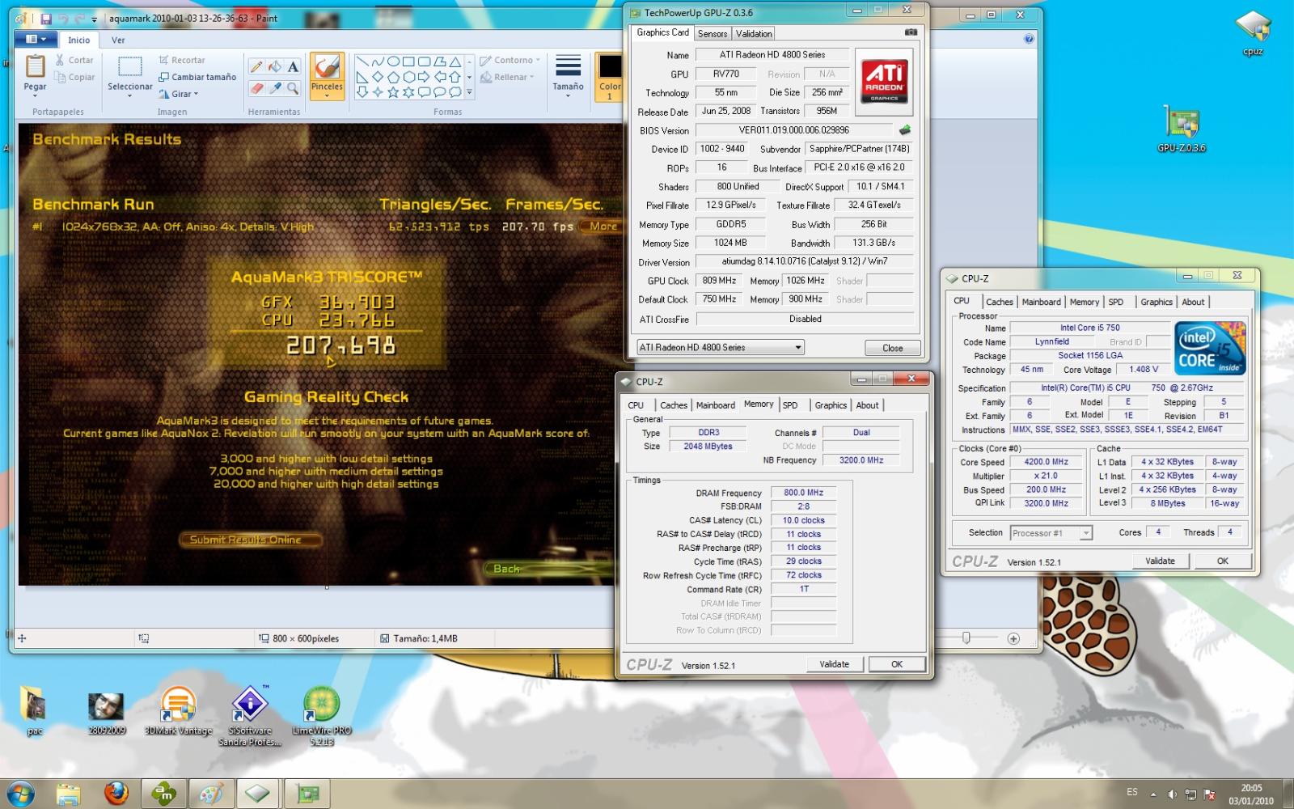Open the Validation tab in GPU-Z
1294x809 pixels.
coord(754,33)
